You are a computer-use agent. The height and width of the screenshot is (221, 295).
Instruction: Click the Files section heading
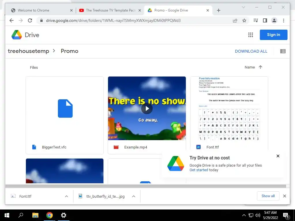click(34, 67)
